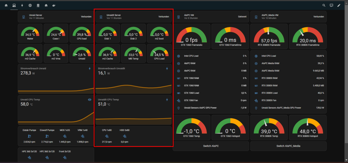
Task: Click the RTX 3080ti Load chip icon
Action: pyautogui.click(x=256, y=93)
